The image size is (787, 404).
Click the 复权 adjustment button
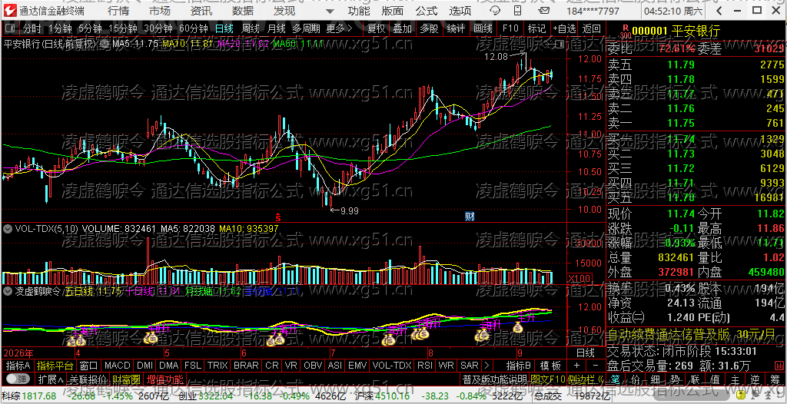point(376,29)
